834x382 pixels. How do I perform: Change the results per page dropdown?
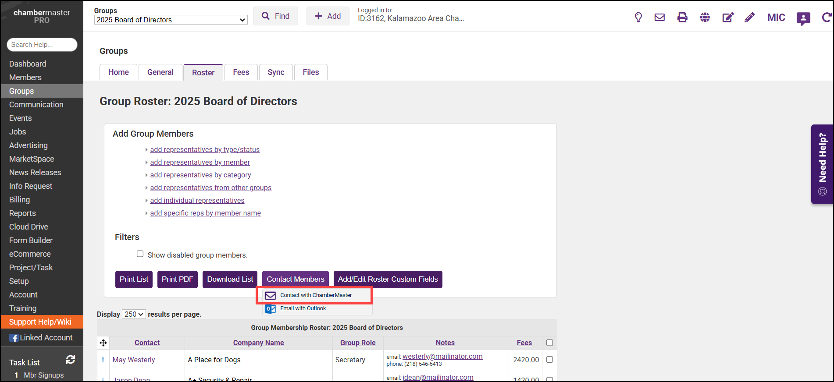click(x=134, y=315)
